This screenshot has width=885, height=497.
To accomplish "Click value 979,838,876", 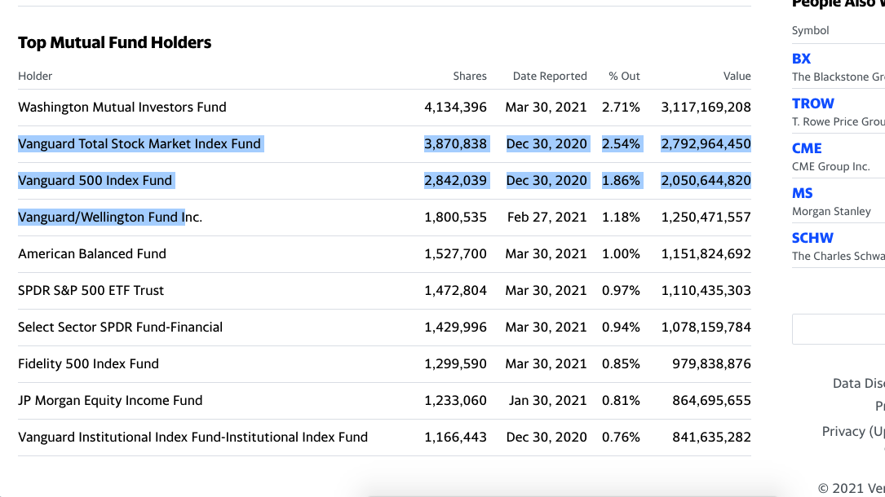I will tap(712, 363).
